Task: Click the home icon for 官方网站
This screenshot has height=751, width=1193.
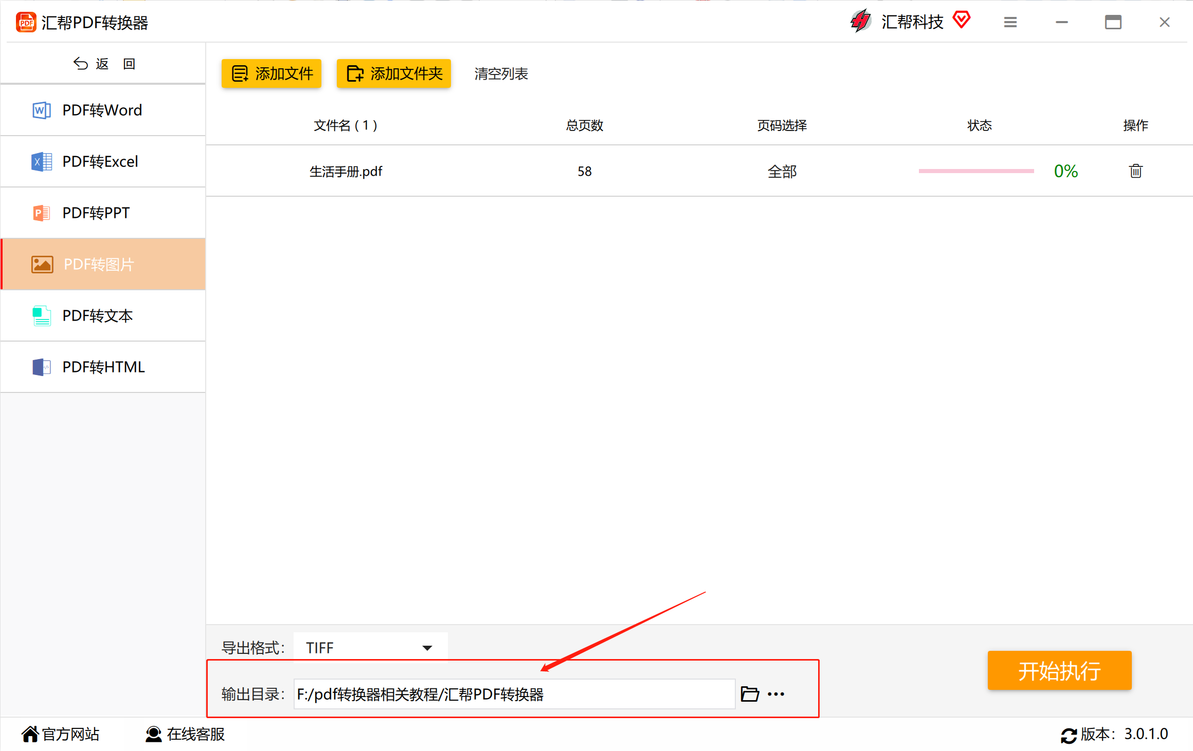Action: (30, 734)
